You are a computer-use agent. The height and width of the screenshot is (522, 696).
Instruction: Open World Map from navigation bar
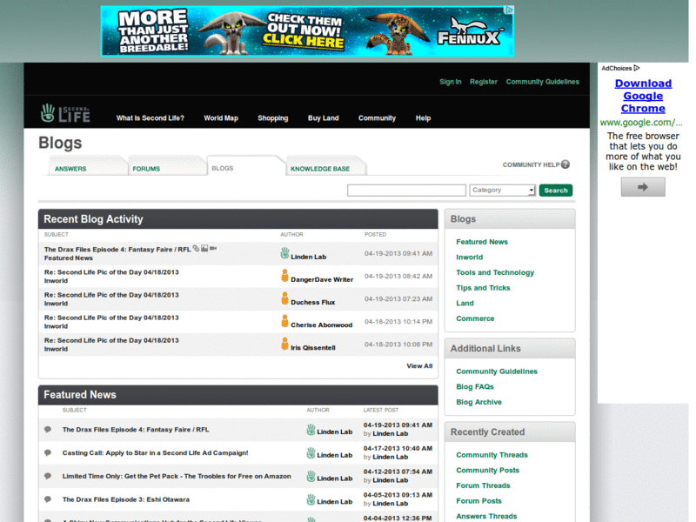tap(221, 118)
